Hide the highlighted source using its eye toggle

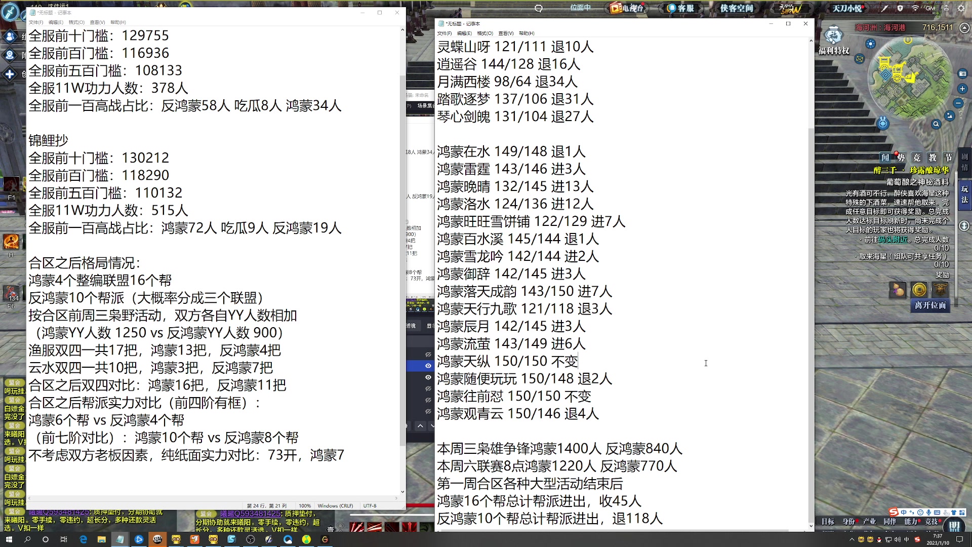(x=428, y=365)
